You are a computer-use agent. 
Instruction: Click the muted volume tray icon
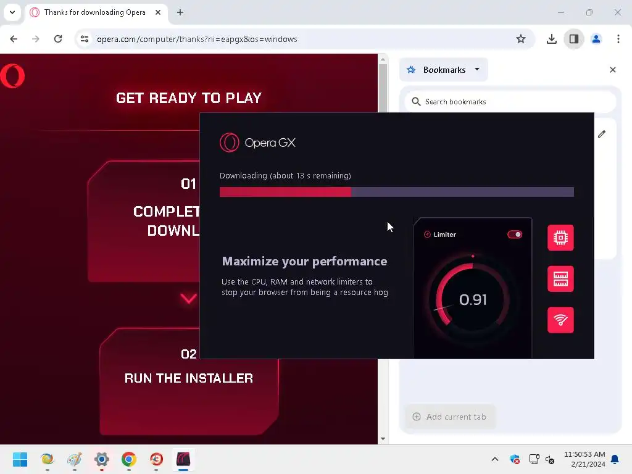click(x=550, y=459)
